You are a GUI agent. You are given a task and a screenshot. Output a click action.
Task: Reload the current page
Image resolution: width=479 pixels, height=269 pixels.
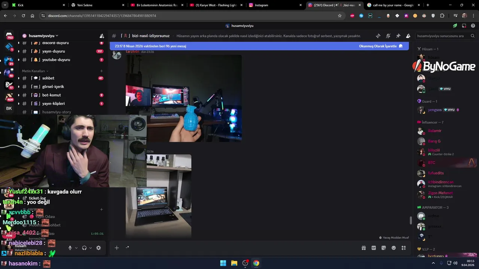24,16
